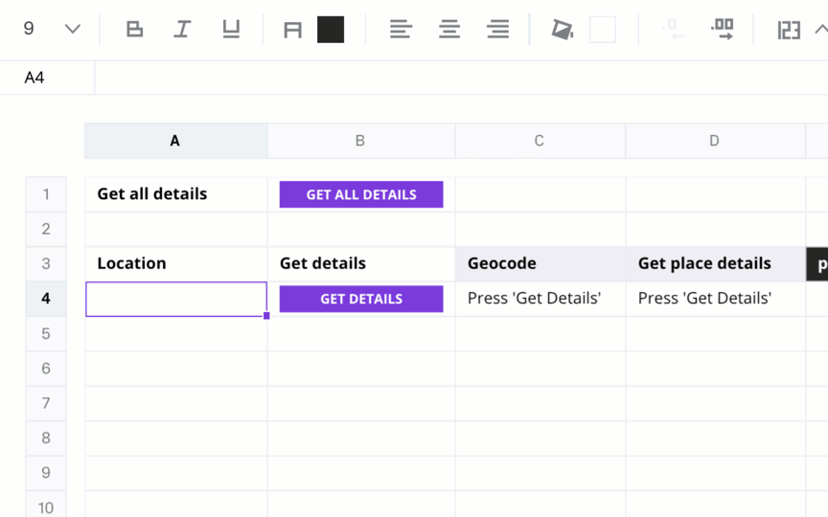
Task: Click the GET ALL DETAILS button
Action: (x=361, y=194)
